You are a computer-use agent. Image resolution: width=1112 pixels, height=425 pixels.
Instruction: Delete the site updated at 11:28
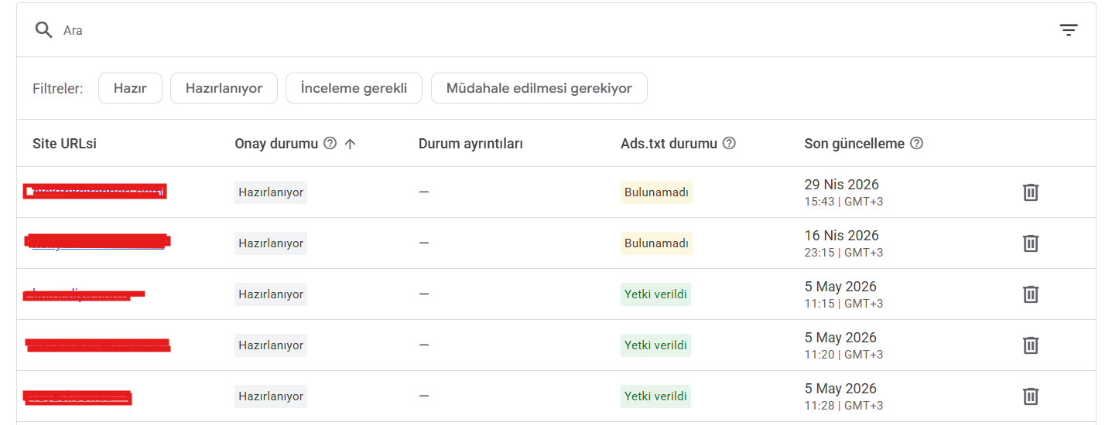click(x=1031, y=396)
